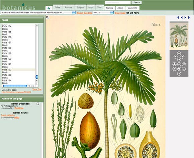
Task: Pan the image right
Action: click(x=182, y=57)
